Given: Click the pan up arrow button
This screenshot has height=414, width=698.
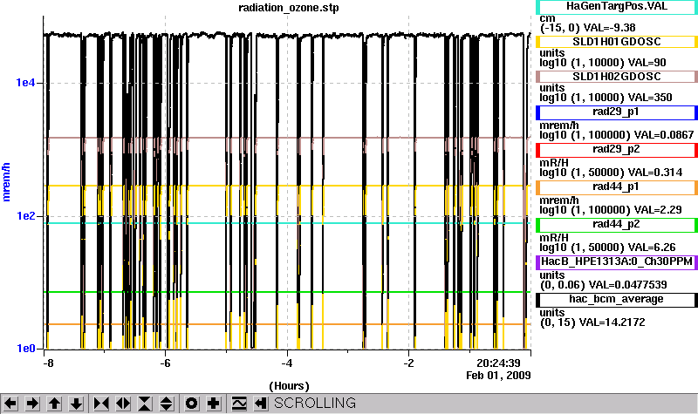Looking at the screenshot, I should 54,404.
